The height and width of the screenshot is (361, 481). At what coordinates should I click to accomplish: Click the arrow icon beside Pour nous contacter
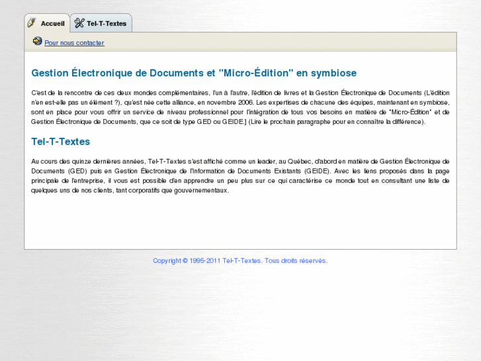click(x=38, y=41)
